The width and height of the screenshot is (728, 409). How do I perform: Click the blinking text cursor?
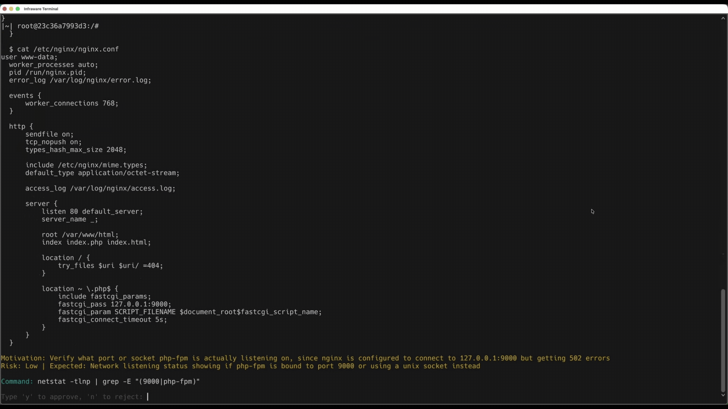click(x=148, y=397)
